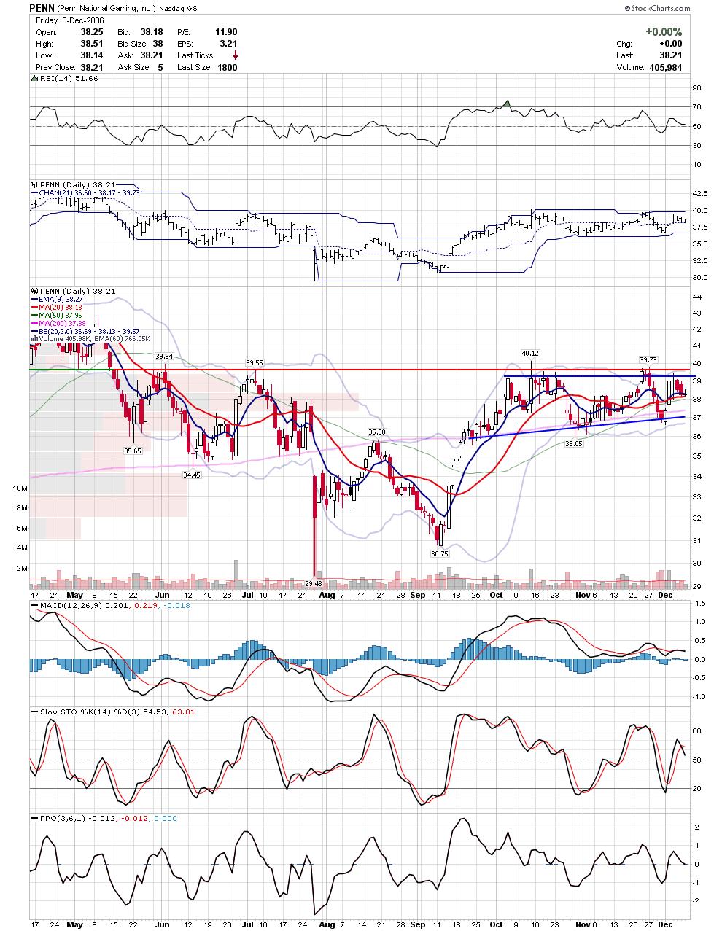The height and width of the screenshot is (931, 722).
Task: Click the 30.75 September low annotation
Action: 439,553
